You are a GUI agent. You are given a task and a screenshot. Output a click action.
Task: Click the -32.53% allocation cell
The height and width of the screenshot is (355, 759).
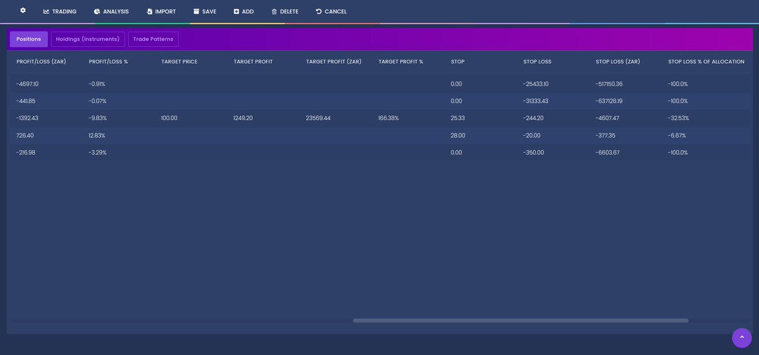[x=679, y=118]
